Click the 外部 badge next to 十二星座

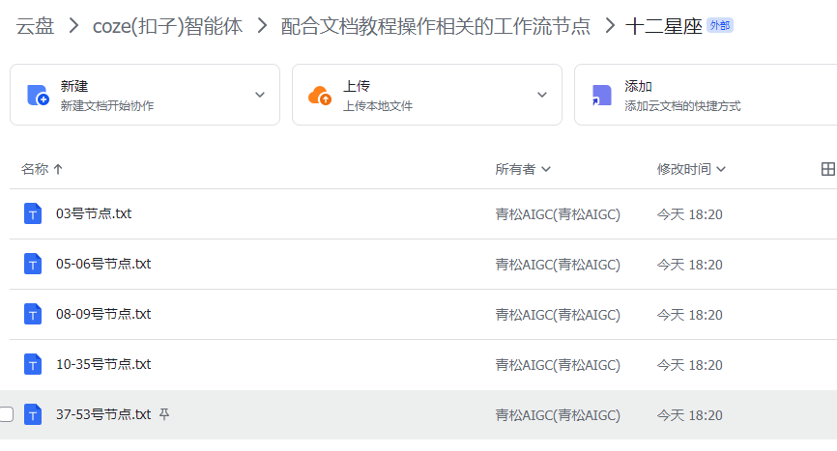(719, 25)
